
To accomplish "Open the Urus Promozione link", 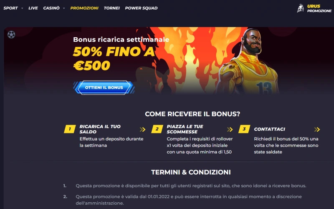I will tap(319, 8).
